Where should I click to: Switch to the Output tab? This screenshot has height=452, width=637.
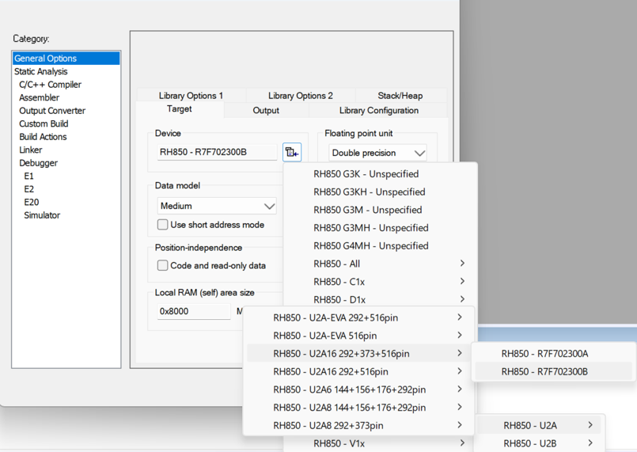point(266,110)
